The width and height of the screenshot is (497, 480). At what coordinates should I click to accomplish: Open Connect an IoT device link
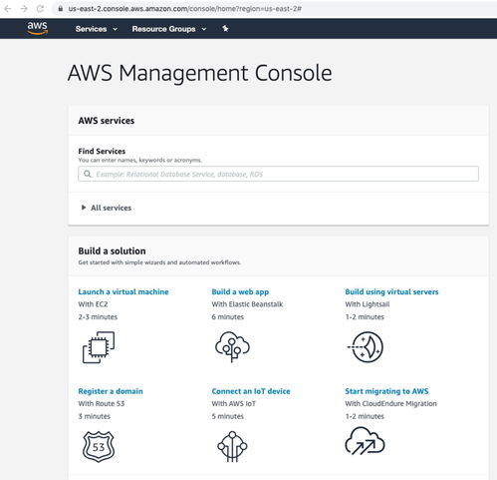pyautogui.click(x=251, y=391)
